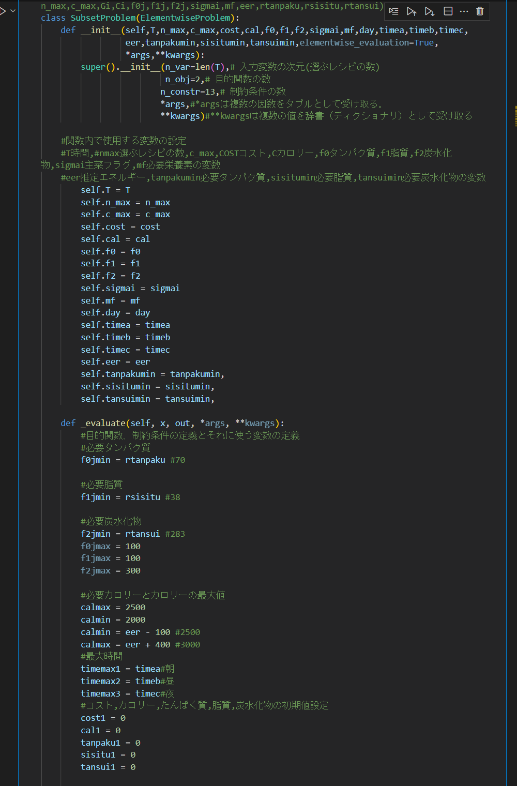Delete the cell with the trash icon
The height and width of the screenshot is (786, 517).
479,11
